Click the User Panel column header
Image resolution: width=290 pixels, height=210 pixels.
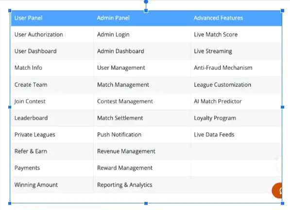coord(52,18)
